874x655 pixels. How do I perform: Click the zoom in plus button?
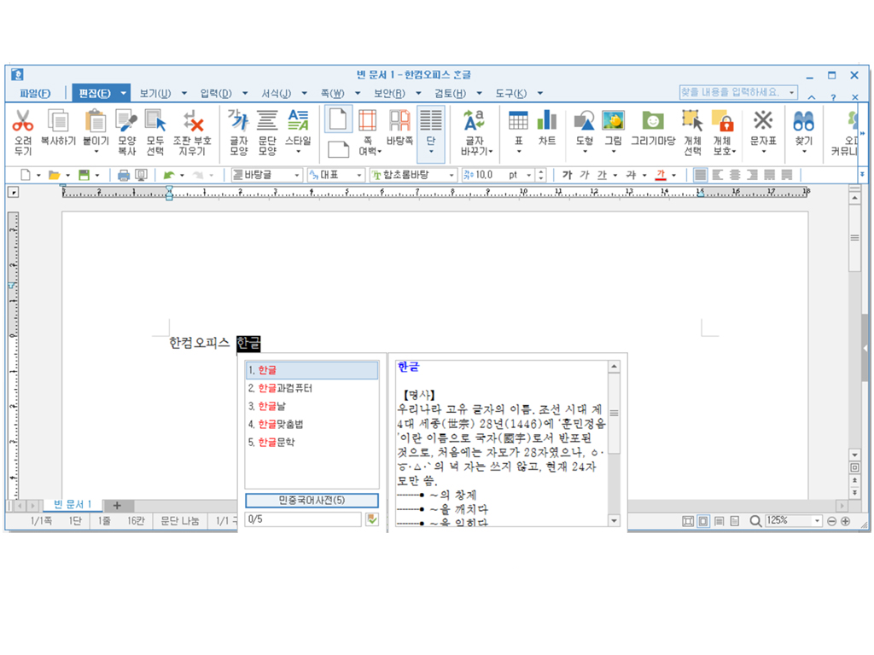pos(846,521)
